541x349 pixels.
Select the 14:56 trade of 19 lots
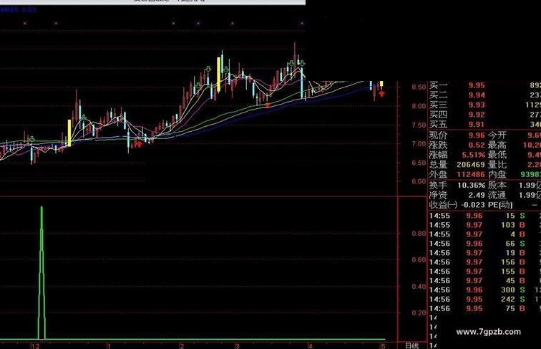click(x=484, y=253)
